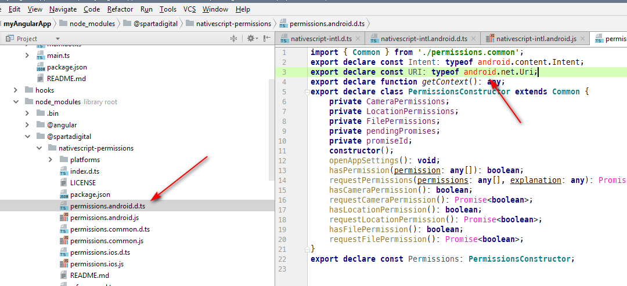The height and width of the screenshot is (286, 627).
Task: Expand the platforms folder
Action: click(x=51, y=160)
